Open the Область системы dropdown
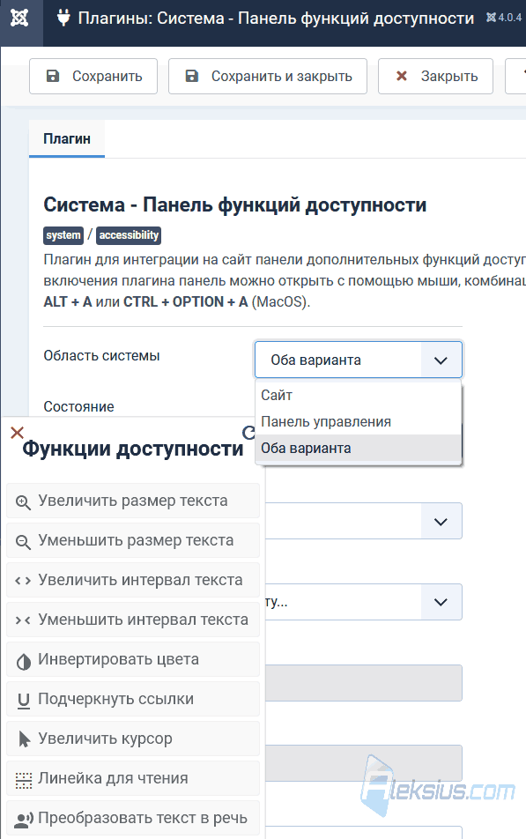This screenshot has height=839, width=526. coord(359,360)
